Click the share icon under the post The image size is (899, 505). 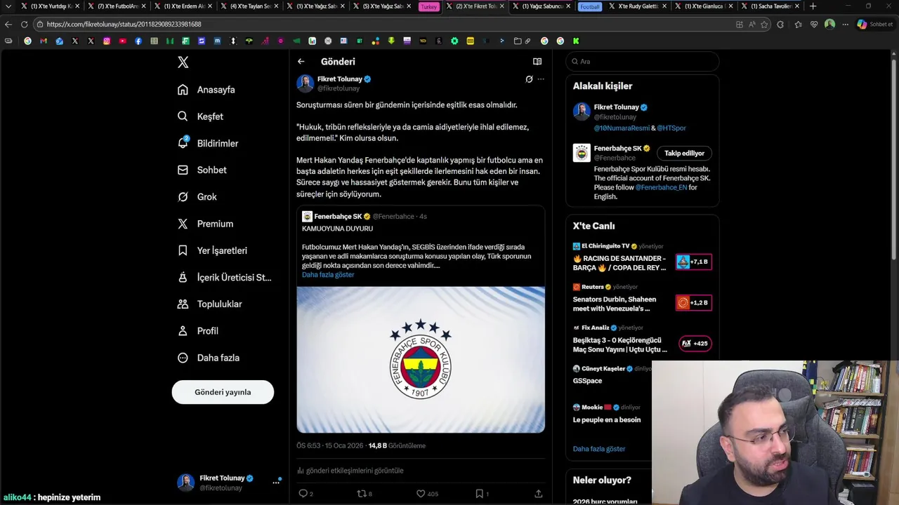click(538, 494)
